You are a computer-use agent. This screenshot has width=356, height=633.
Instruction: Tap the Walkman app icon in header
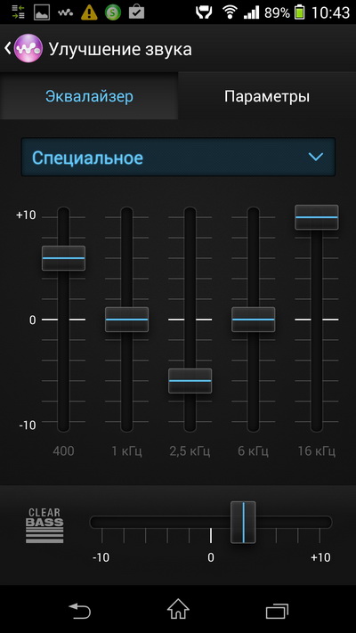(x=28, y=48)
